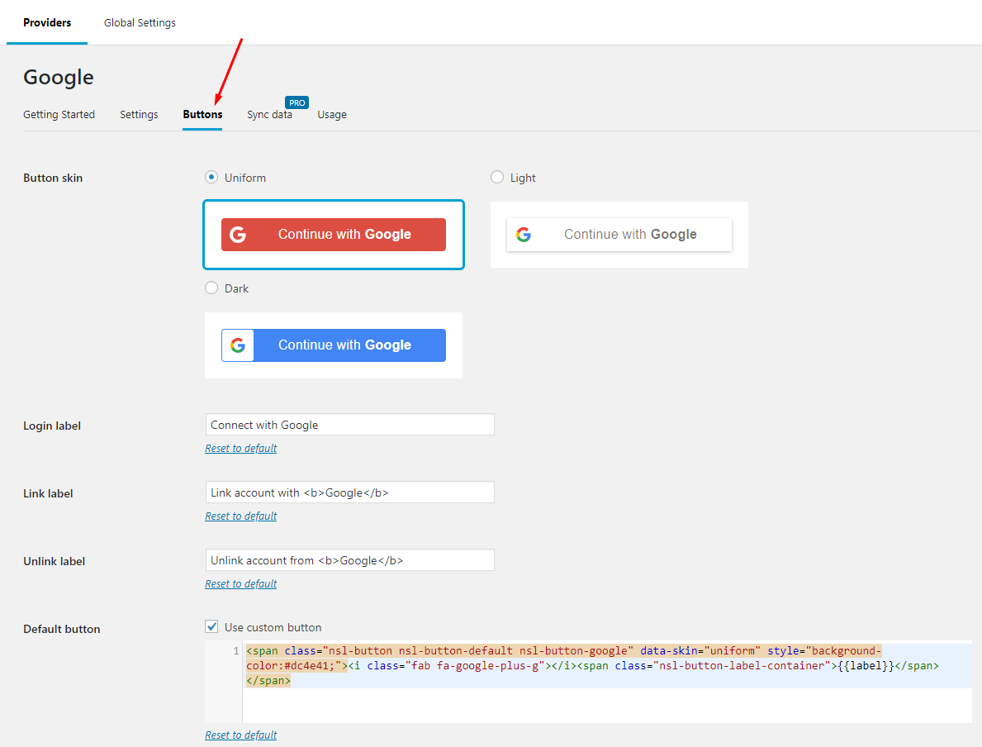Click the PRO badge above Sync data
Screen dimensions: 982x747
click(x=296, y=102)
